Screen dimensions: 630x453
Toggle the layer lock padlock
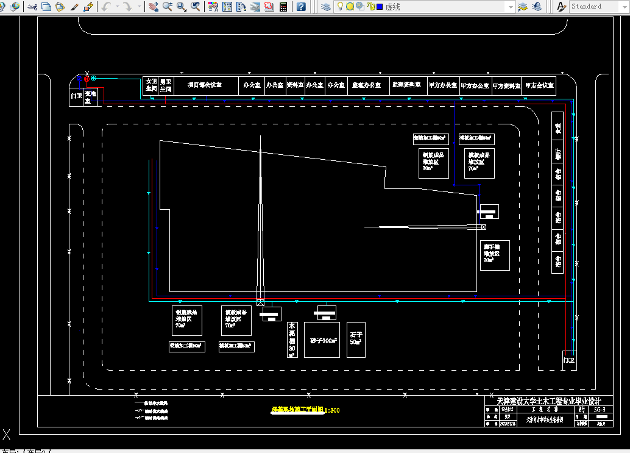[371, 7]
